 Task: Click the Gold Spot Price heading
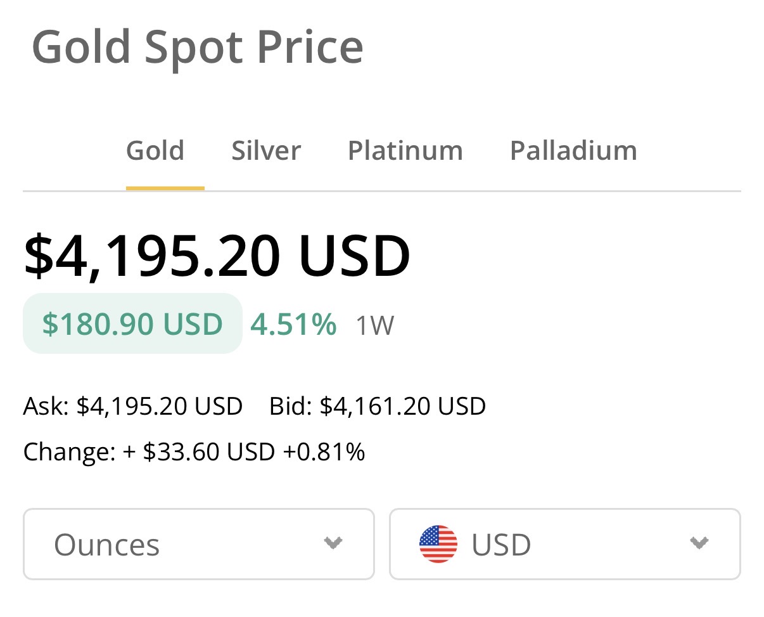[x=198, y=47]
